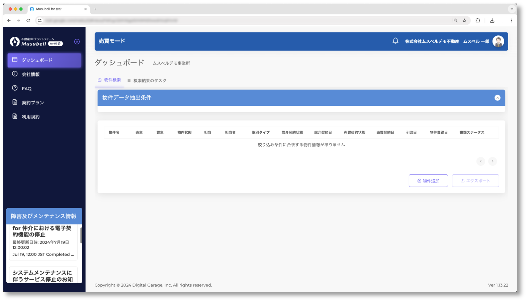Click the 物件追加 button
Image resolution: width=529 pixels, height=303 pixels.
tap(428, 181)
